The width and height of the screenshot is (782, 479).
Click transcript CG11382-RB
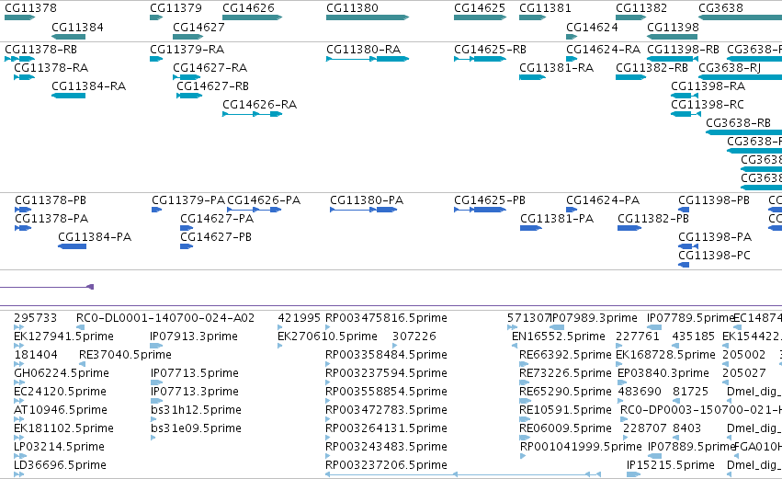(652, 68)
